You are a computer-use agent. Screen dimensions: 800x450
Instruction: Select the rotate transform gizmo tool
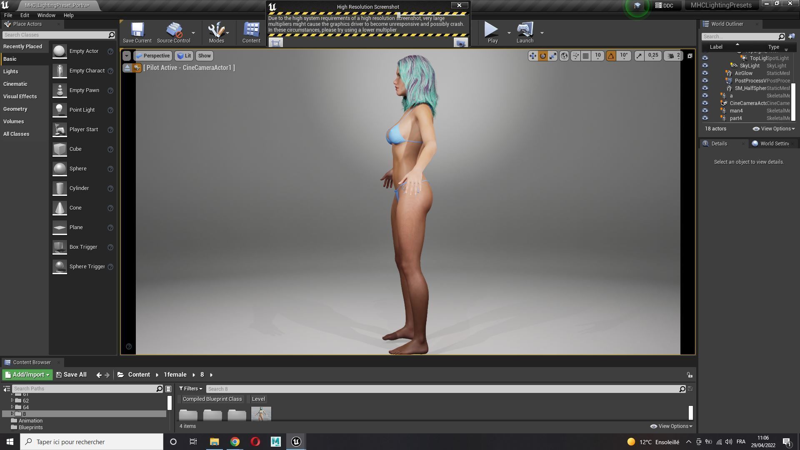pos(542,56)
